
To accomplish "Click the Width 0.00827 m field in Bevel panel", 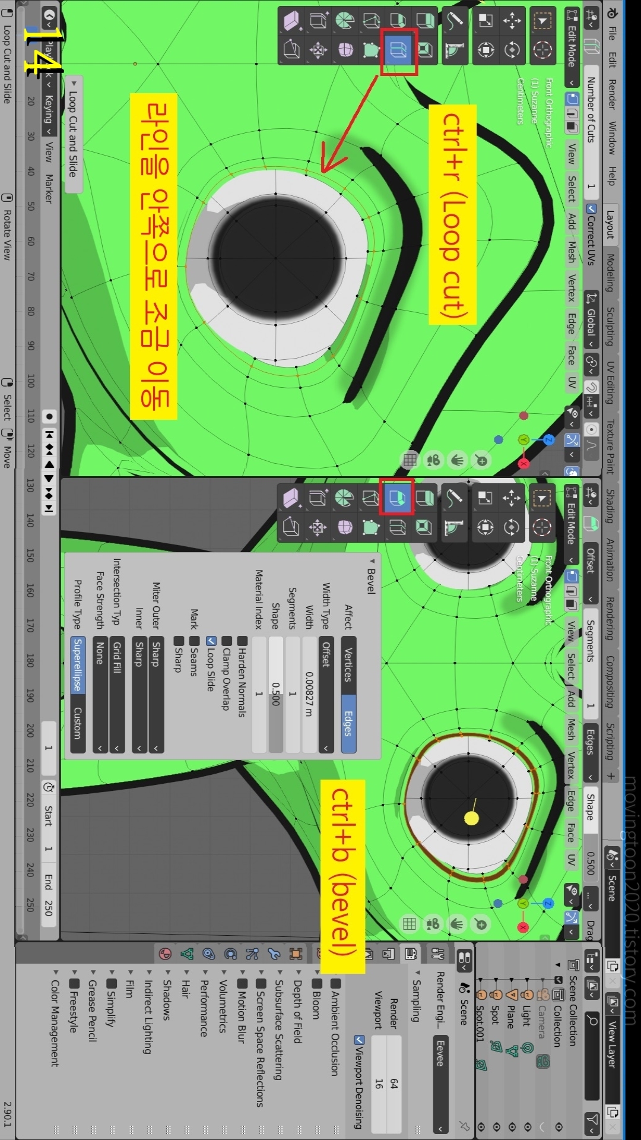I will [x=309, y=695].
